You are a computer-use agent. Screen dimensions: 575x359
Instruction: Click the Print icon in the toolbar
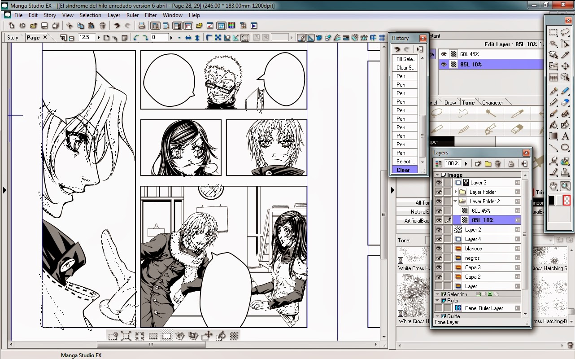coord(142,26)
